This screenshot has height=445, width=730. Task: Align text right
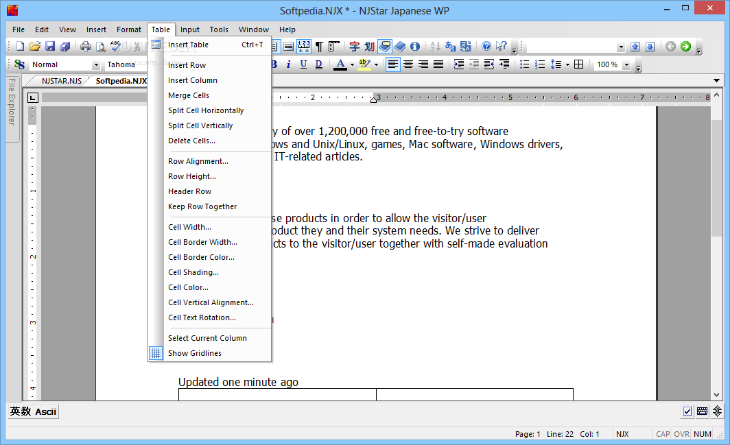click(423, 64)
